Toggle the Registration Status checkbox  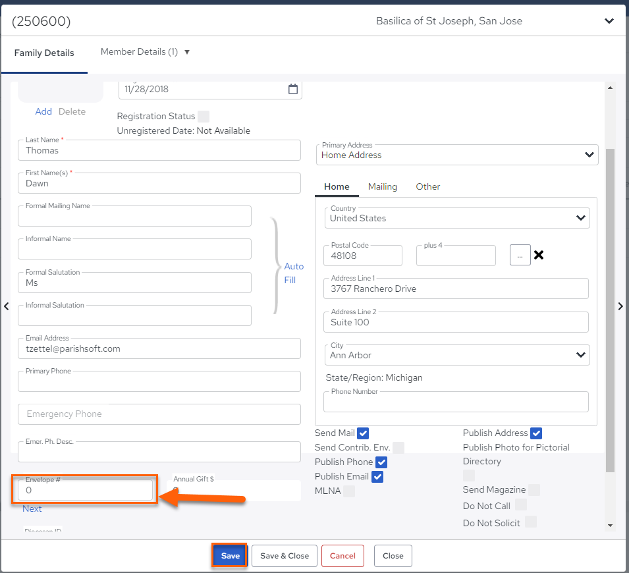coord(204,117)
